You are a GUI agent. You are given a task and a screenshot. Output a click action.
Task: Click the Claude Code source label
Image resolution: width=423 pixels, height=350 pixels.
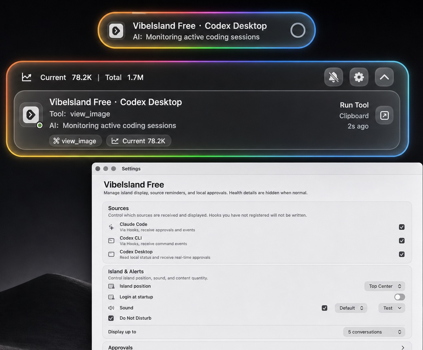133,224
